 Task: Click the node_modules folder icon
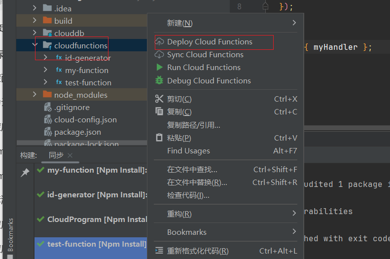click(47, 95)
